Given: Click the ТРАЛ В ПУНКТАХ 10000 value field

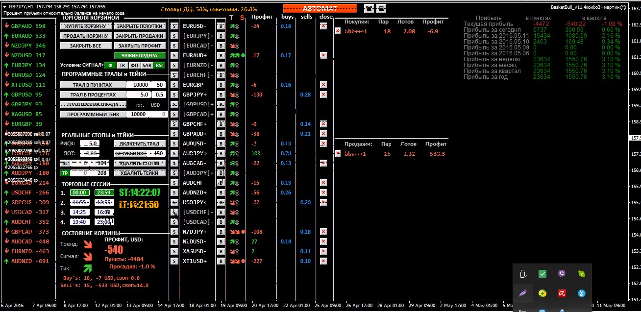Looking at the screenshot, I should click(x=138, y=85).
